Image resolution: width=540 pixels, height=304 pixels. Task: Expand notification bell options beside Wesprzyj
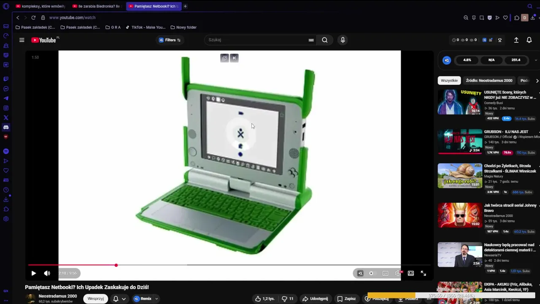124,299
